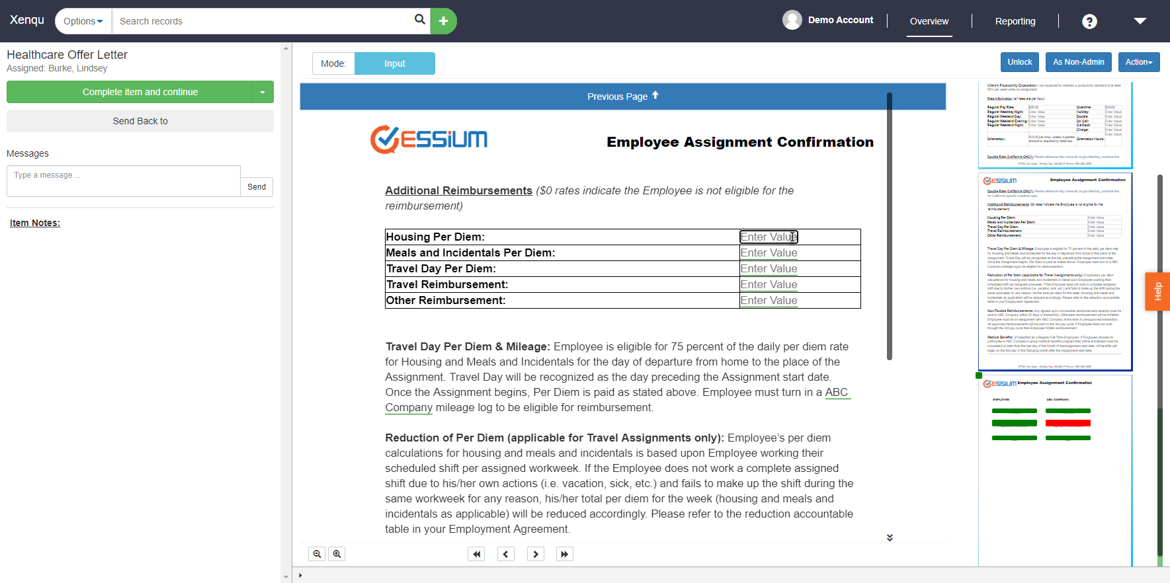This screenshot has width=1170, height=583.
Task: Fill Travel Day Per Diem value
Action: [x=769, y=268]
